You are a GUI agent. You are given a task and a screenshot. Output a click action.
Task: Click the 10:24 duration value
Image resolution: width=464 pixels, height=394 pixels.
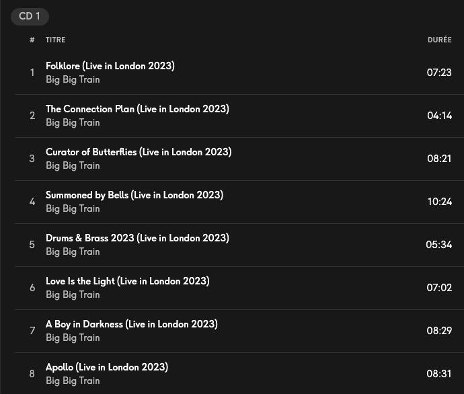click(439, 202)
